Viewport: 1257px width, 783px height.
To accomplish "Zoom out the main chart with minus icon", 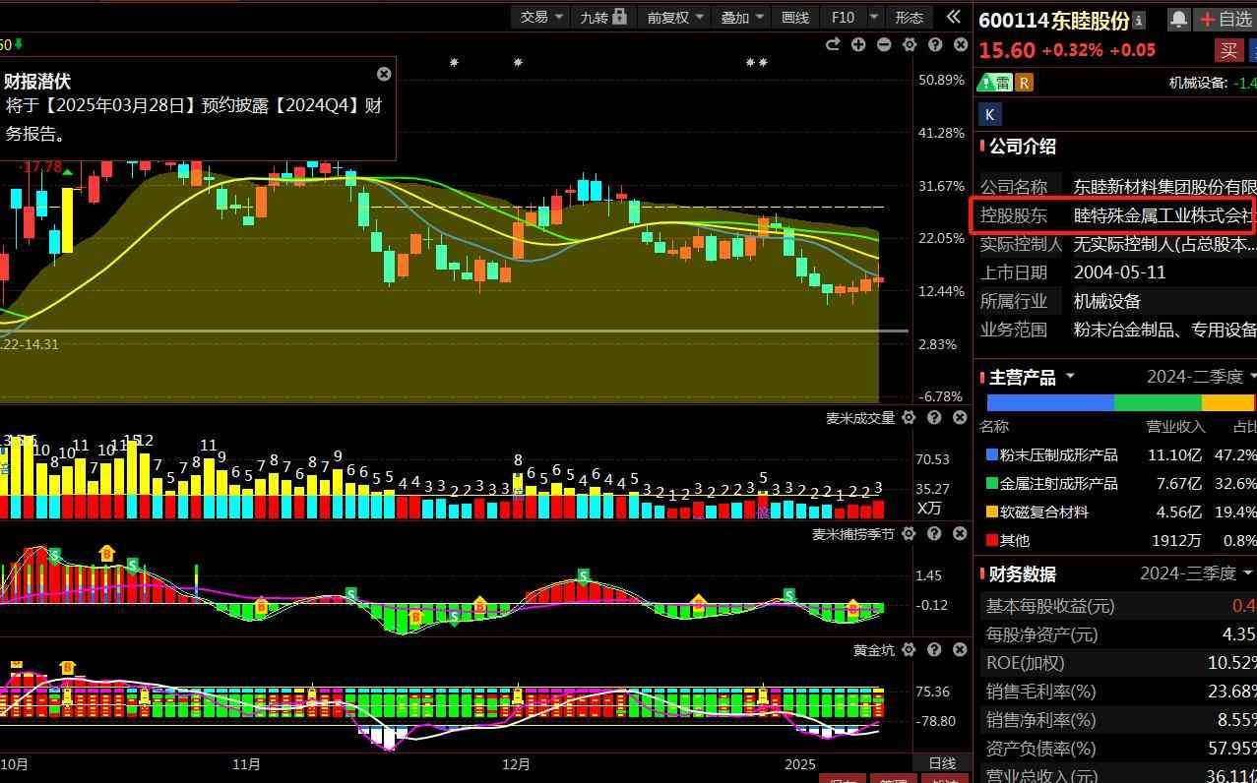I will point(884,44).
